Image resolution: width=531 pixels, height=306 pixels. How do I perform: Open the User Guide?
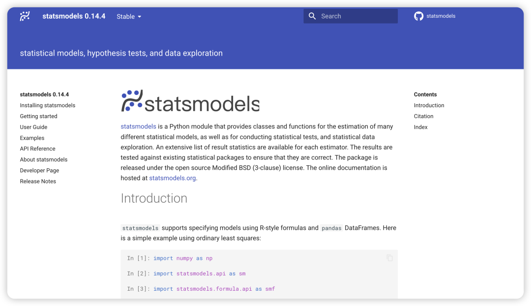pos(34,127)
